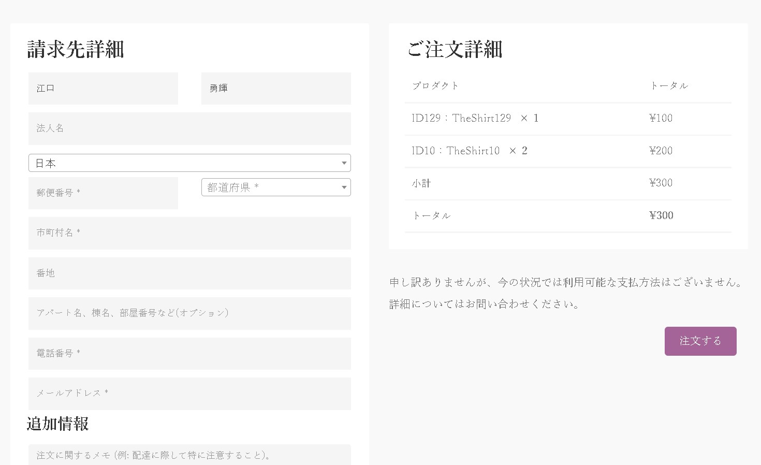Open the country dropdown showing 日本

click(x=189, y=163)
